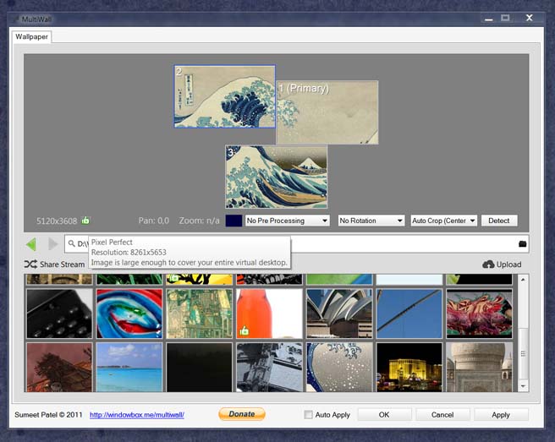Select the gray building detail thumbnail
This screenshot has width=555, height=442.
(269, 367)
